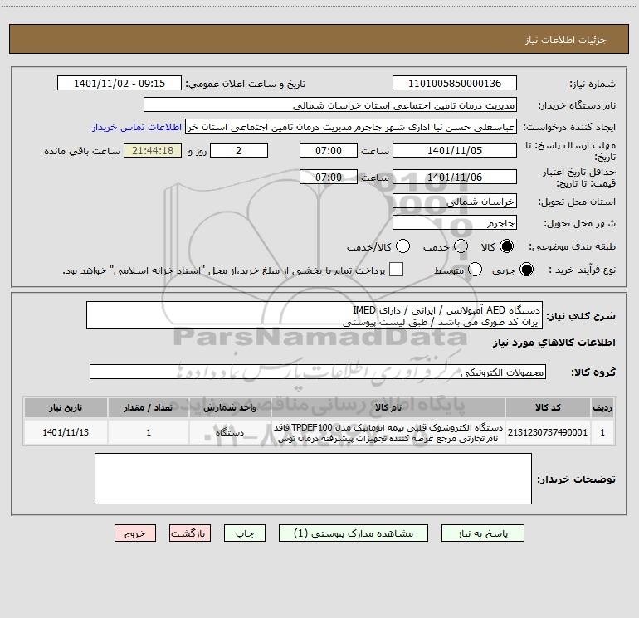The height and width of the screenshot is (618, 639).
Task: Click the توضیحات خریدار text area
Action: click(313, 479)
